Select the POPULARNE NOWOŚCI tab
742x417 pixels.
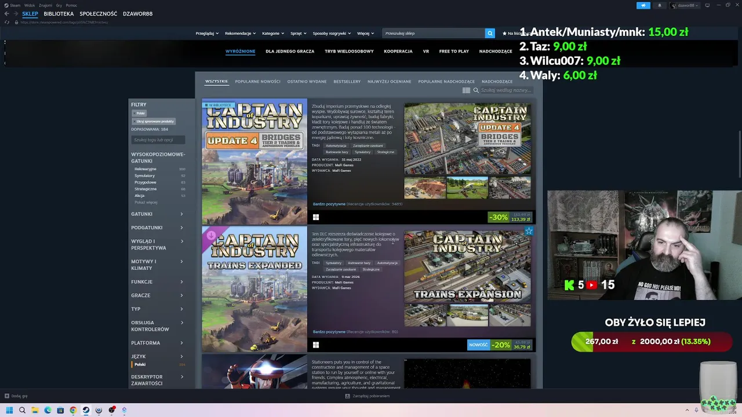tap(257, 82)
